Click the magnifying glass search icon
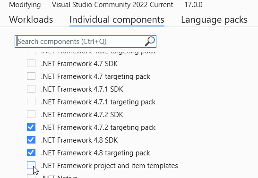 (150, 42)
